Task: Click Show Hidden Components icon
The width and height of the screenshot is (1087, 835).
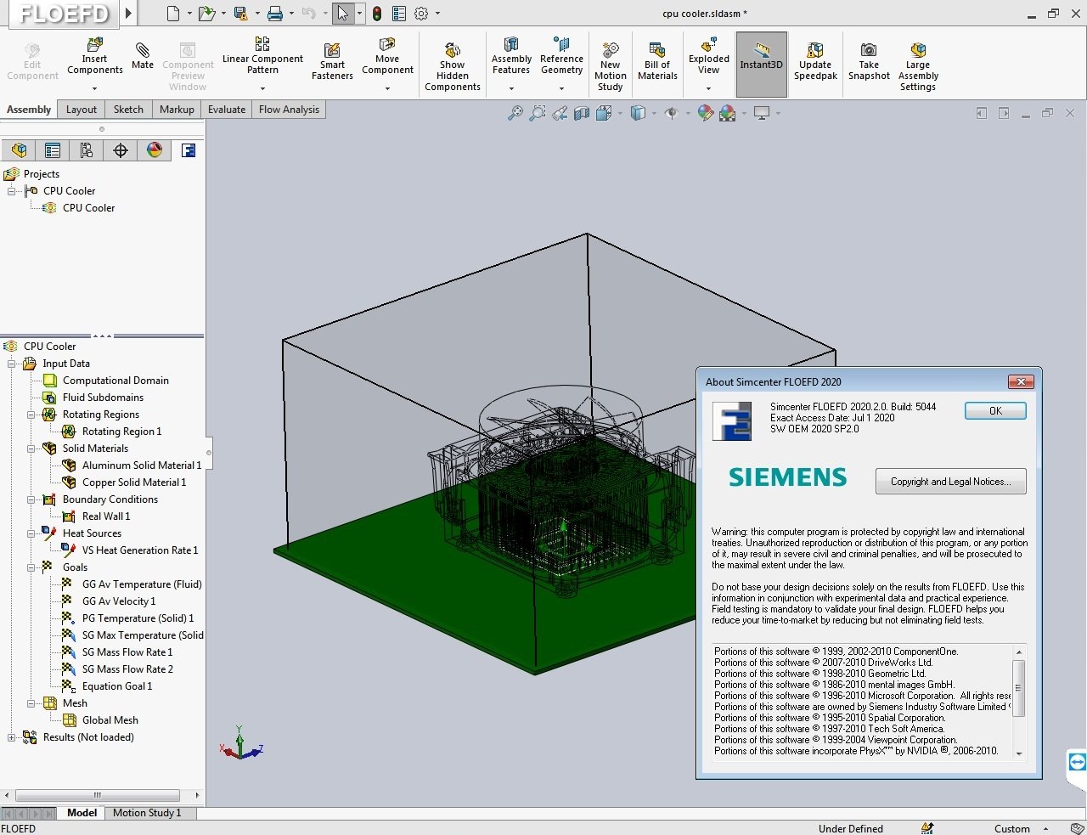Action: 453,49
